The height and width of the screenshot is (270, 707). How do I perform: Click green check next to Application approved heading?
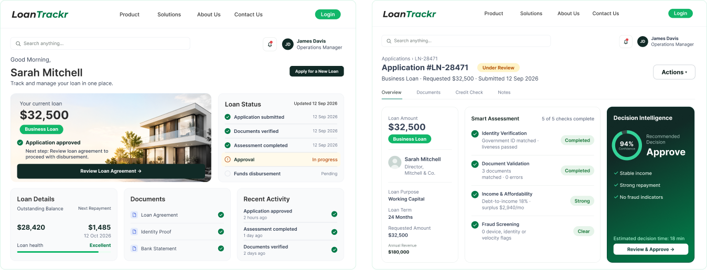[x=20, y=142]
